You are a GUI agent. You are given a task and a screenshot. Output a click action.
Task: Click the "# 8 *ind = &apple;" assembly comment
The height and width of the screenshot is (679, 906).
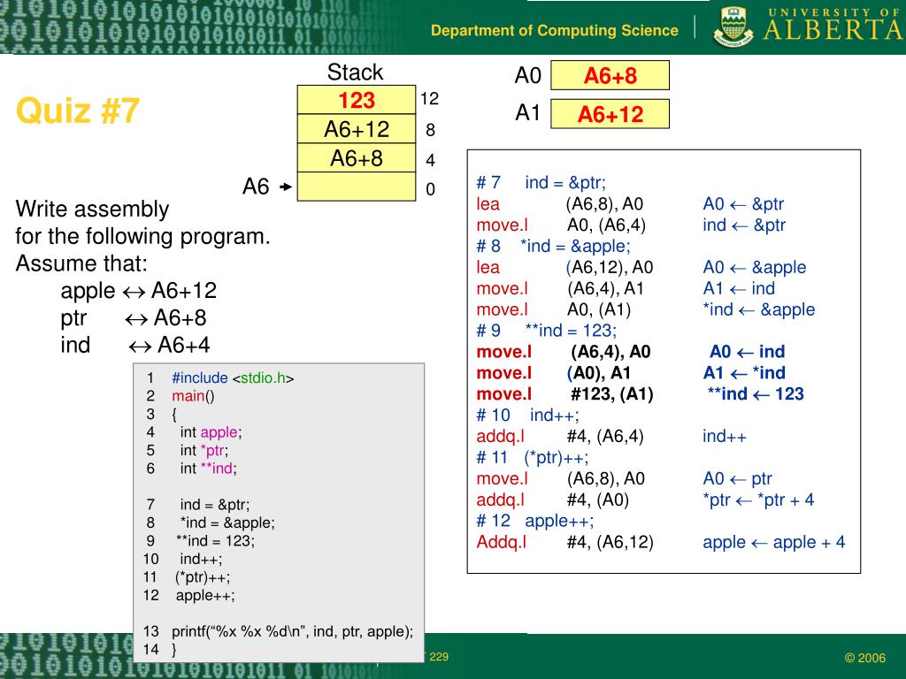coord(554,246)
